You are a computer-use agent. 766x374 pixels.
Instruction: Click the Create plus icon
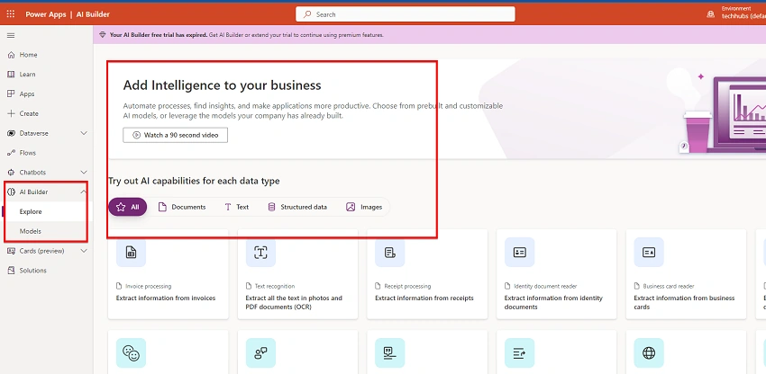click(11, 113)
